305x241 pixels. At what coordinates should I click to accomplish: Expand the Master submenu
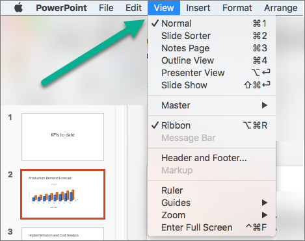tap(211, 105)
